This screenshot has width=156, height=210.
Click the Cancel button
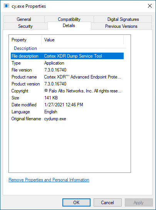(x=107, y=203)
